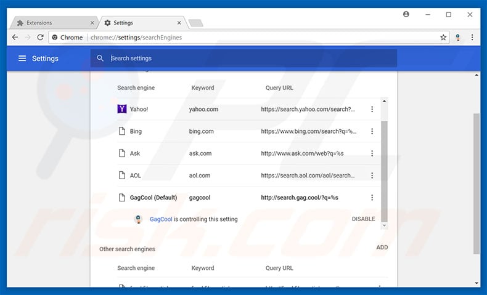Click the http://search.gag.cool/?q=%s query URL
487x295 pixels.
(300, 198)
